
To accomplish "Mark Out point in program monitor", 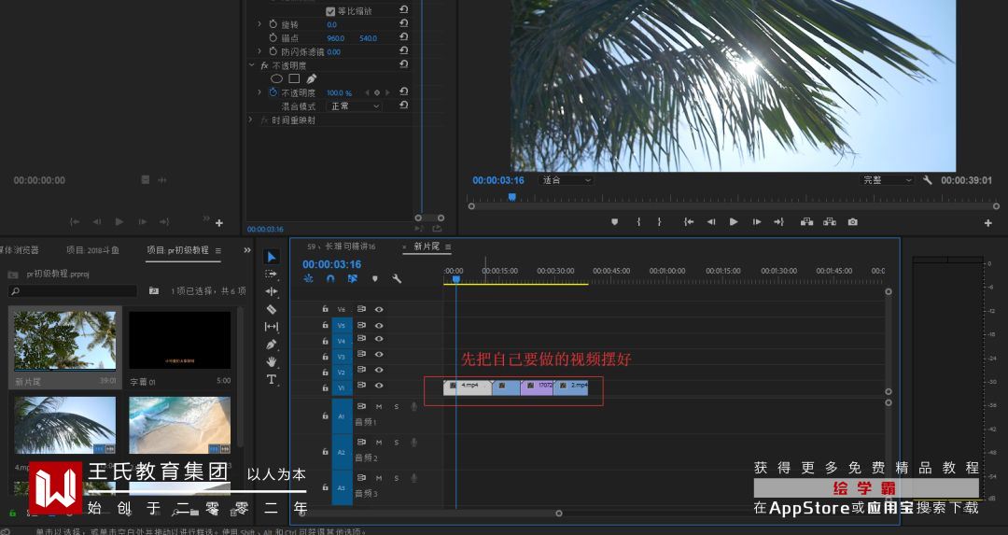I will point(659,222).
